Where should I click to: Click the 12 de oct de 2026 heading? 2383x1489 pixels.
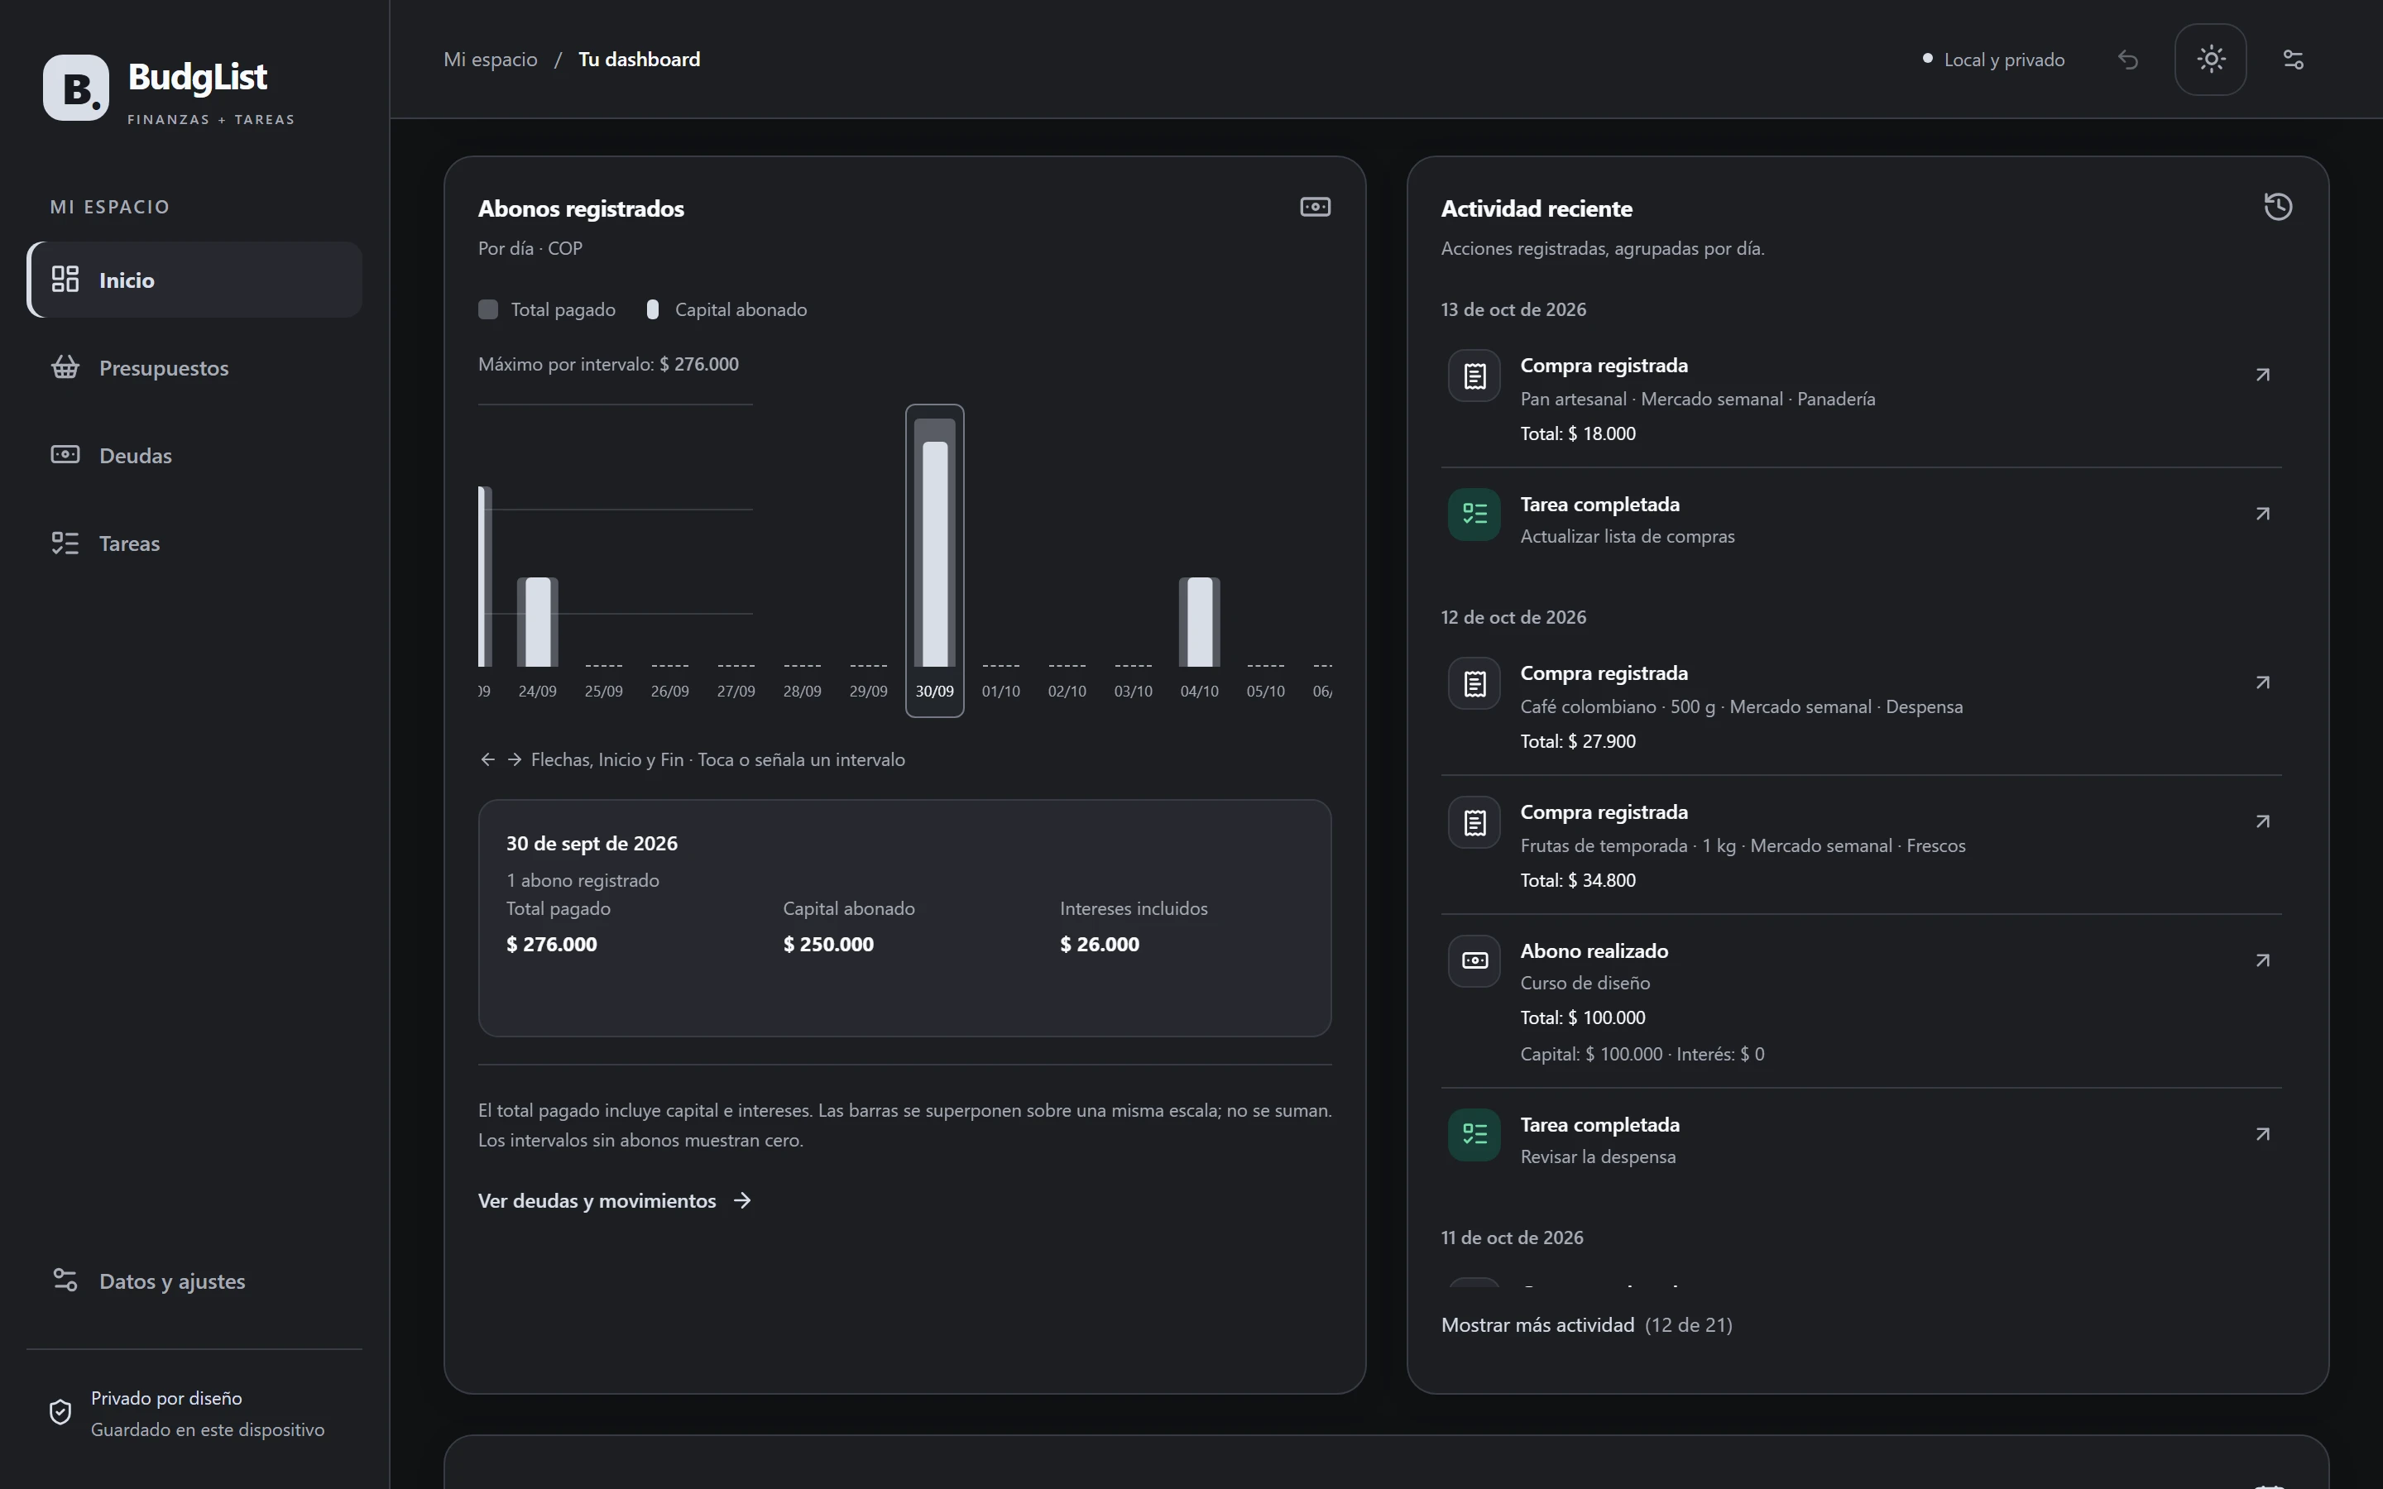point(1513,616)
